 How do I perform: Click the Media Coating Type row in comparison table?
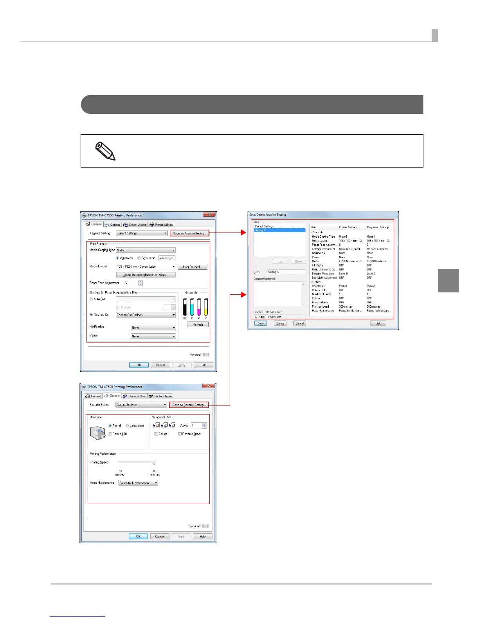[351, 236]
